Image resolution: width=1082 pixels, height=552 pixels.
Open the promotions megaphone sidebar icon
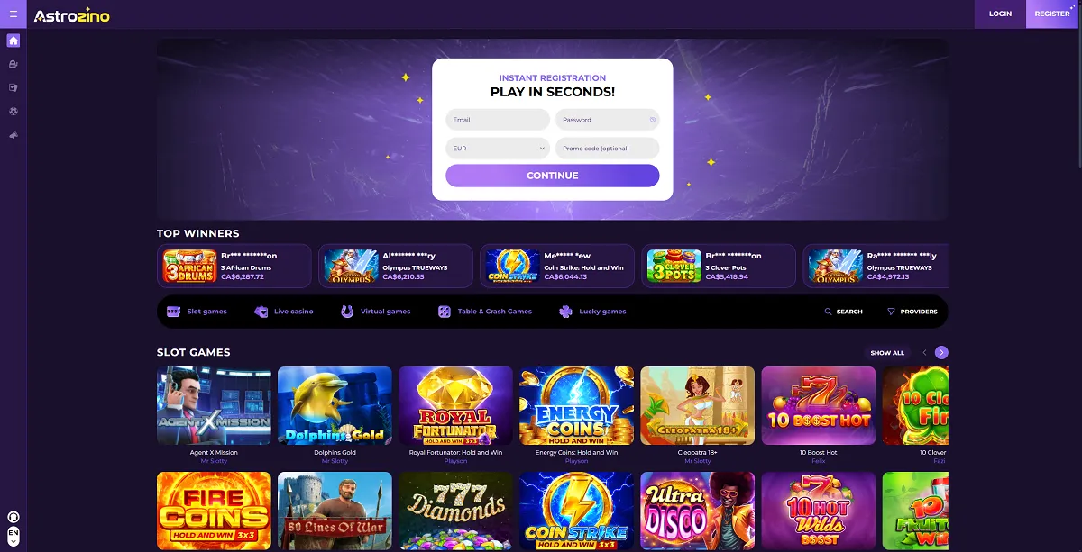(x=14, y=134)
